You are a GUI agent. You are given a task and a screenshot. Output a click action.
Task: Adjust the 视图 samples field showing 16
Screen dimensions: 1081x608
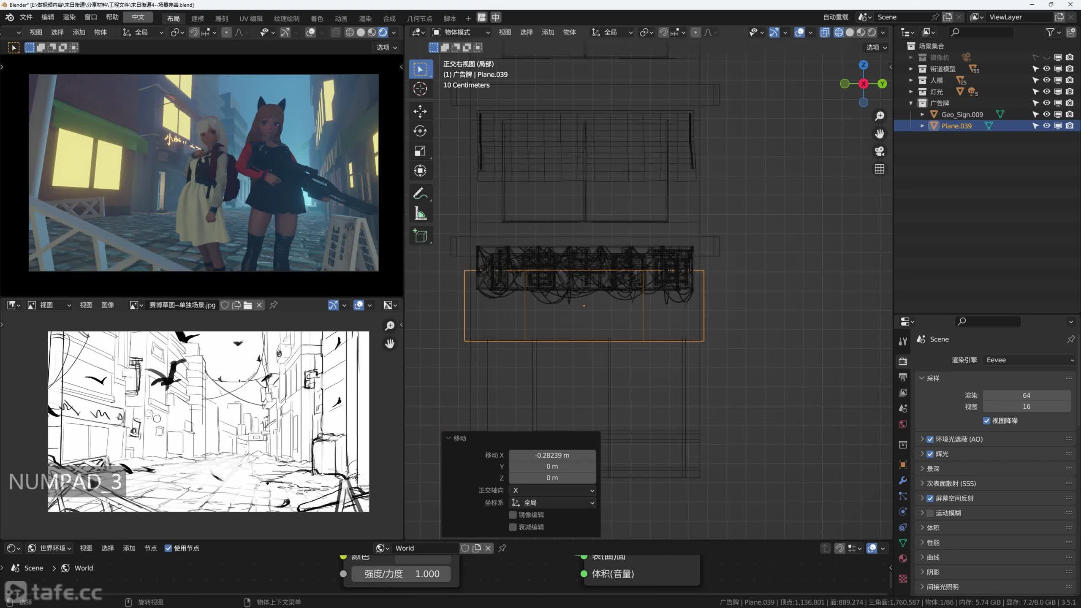click(x=1027, y=406)
